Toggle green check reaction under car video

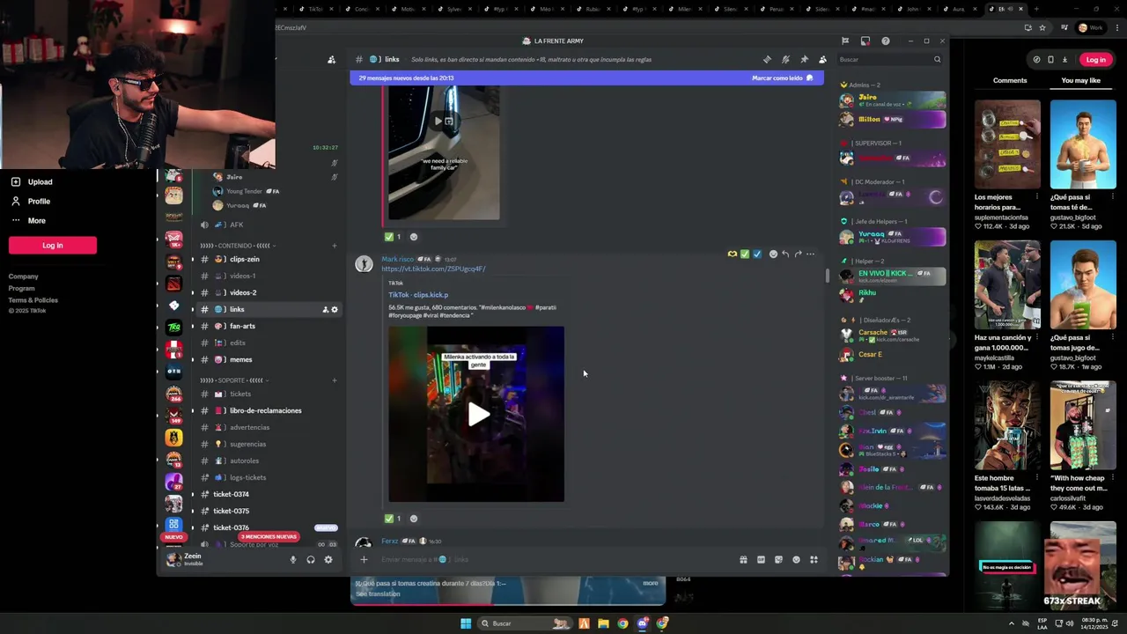(x=393, y=237)
